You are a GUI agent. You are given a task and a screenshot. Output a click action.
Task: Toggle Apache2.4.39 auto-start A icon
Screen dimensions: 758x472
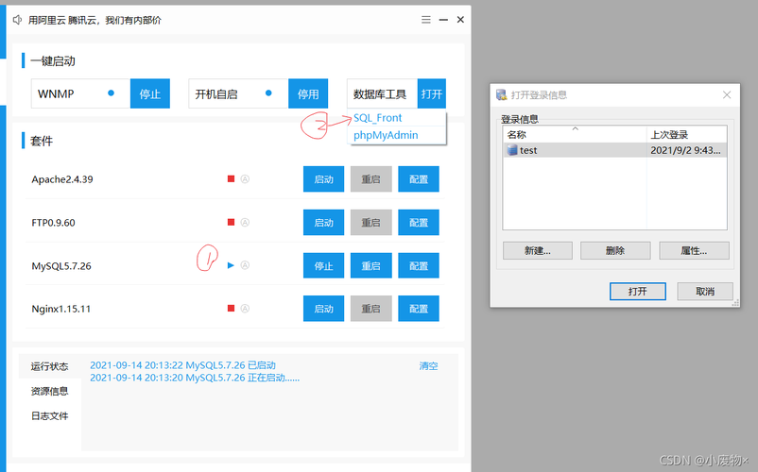(245, 179)
